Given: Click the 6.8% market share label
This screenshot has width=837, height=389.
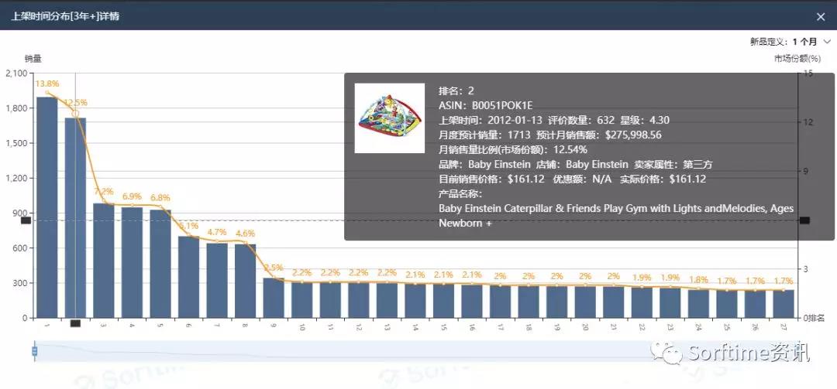Looking at the screenshot, I should point(160,197).
